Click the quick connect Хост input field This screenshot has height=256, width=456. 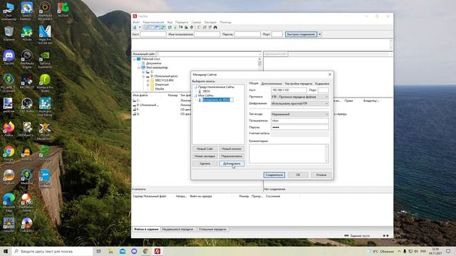pos(153,34)
